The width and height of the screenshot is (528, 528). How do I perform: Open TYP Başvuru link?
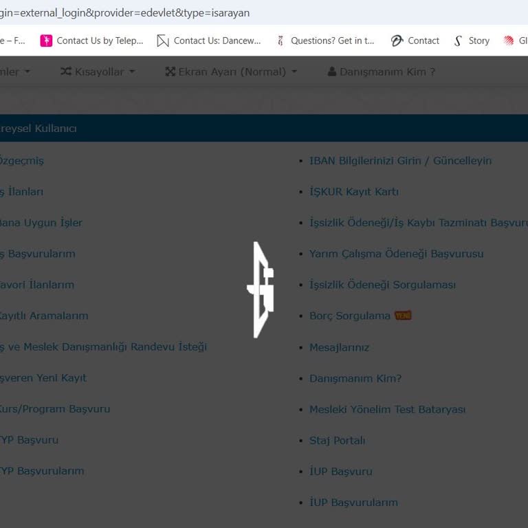click(x=29, y=440)
